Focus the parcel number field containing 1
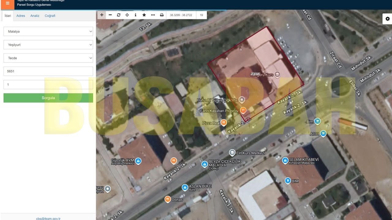The image size is (392, 220). coord(48,85)
